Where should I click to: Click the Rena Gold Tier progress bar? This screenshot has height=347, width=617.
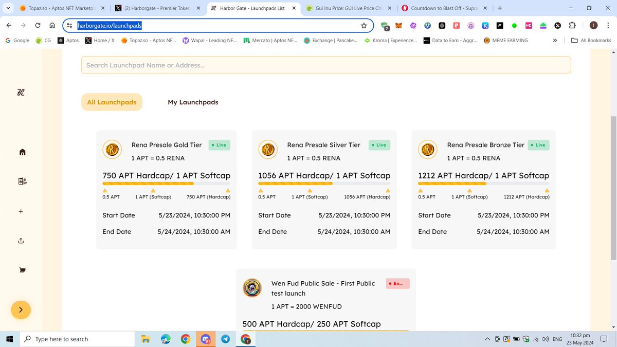166,183
